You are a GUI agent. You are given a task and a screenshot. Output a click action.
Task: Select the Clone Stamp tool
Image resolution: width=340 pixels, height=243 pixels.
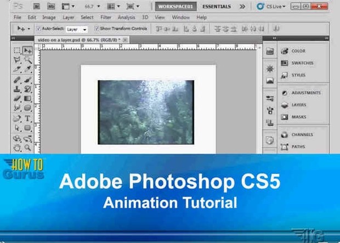pos(17,89)
